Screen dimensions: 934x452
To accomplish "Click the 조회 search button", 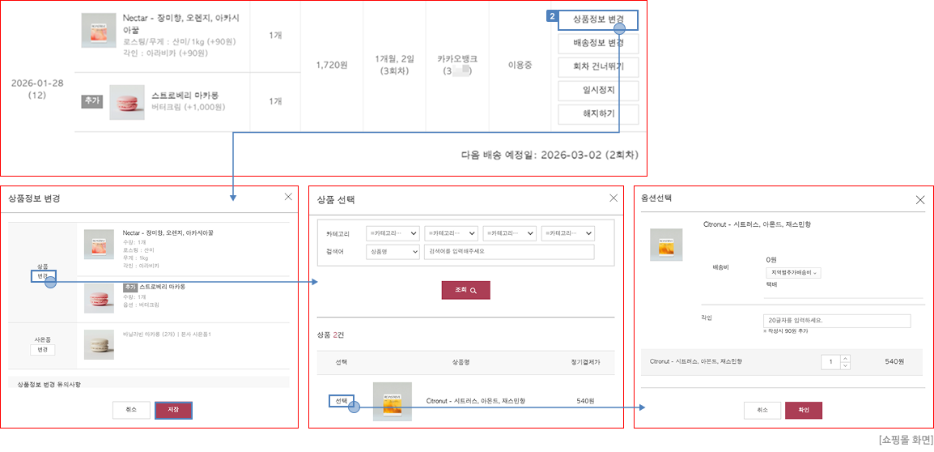I will 465,290.
